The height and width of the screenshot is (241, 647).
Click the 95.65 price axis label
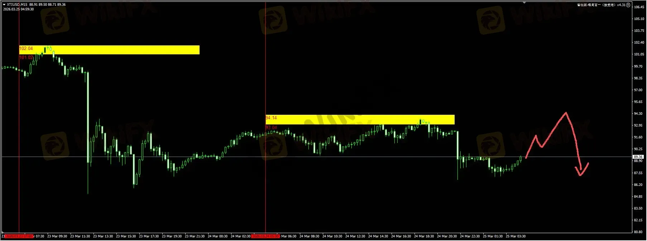tap(638, 102)
